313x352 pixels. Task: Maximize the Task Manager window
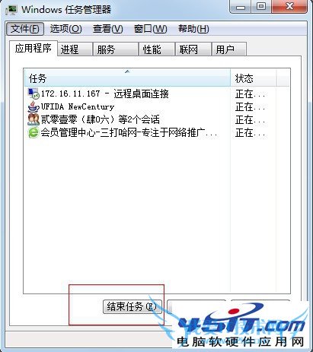click(260, 7)
